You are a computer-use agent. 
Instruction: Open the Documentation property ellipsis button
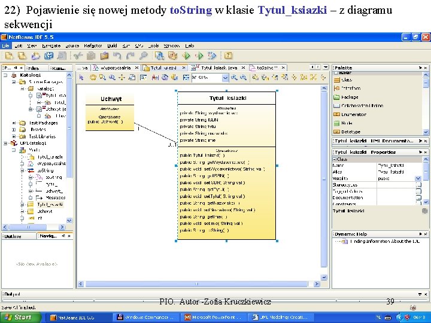click(418, 198)
